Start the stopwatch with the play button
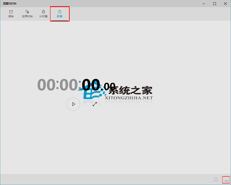Image resolution: width=231 pixels, height=185 pixels. 74,104
